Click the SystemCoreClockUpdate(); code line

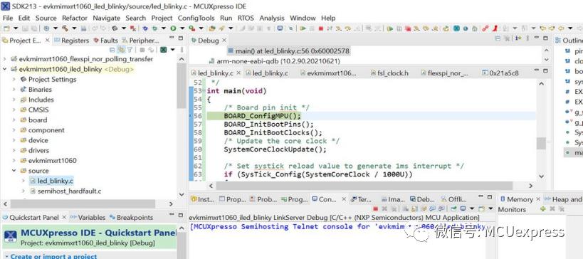point(275,149)
